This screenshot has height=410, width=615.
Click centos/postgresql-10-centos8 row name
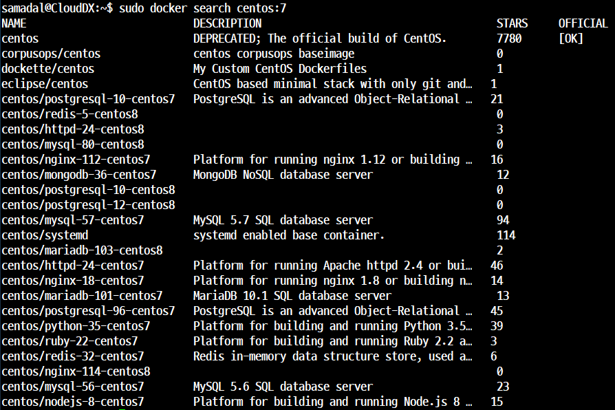pyautogui.click(x=88, y=190)
